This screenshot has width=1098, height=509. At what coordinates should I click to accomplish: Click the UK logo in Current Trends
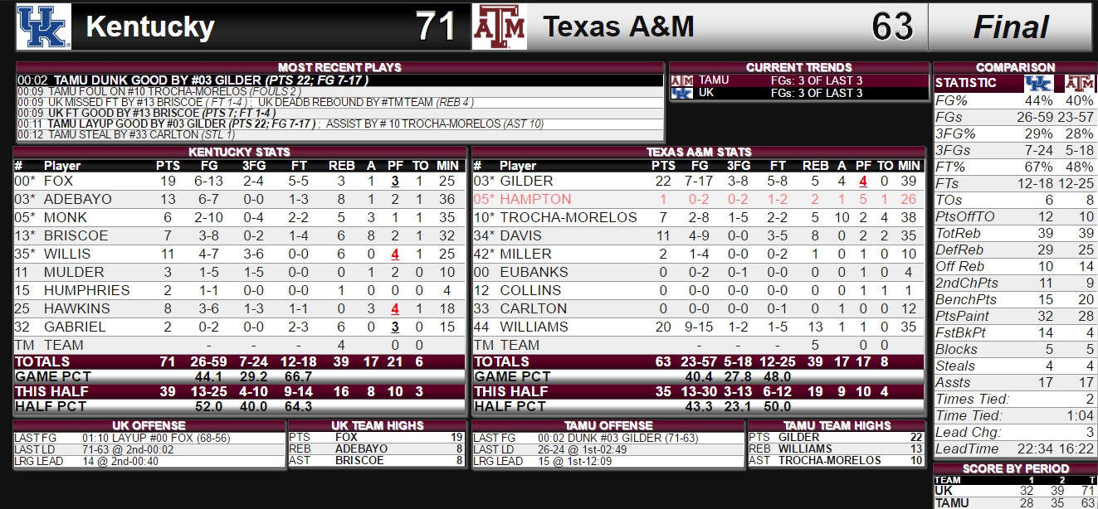pyautogui.click(x=681, y=93)
